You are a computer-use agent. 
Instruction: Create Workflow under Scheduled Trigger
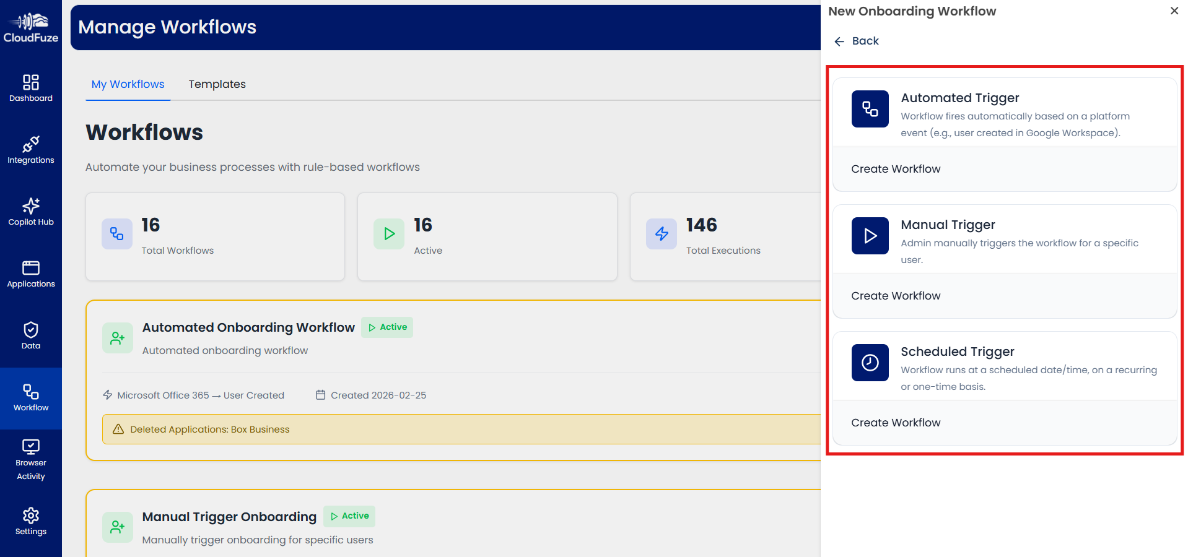pyautogui.click(x=895, y=422)
